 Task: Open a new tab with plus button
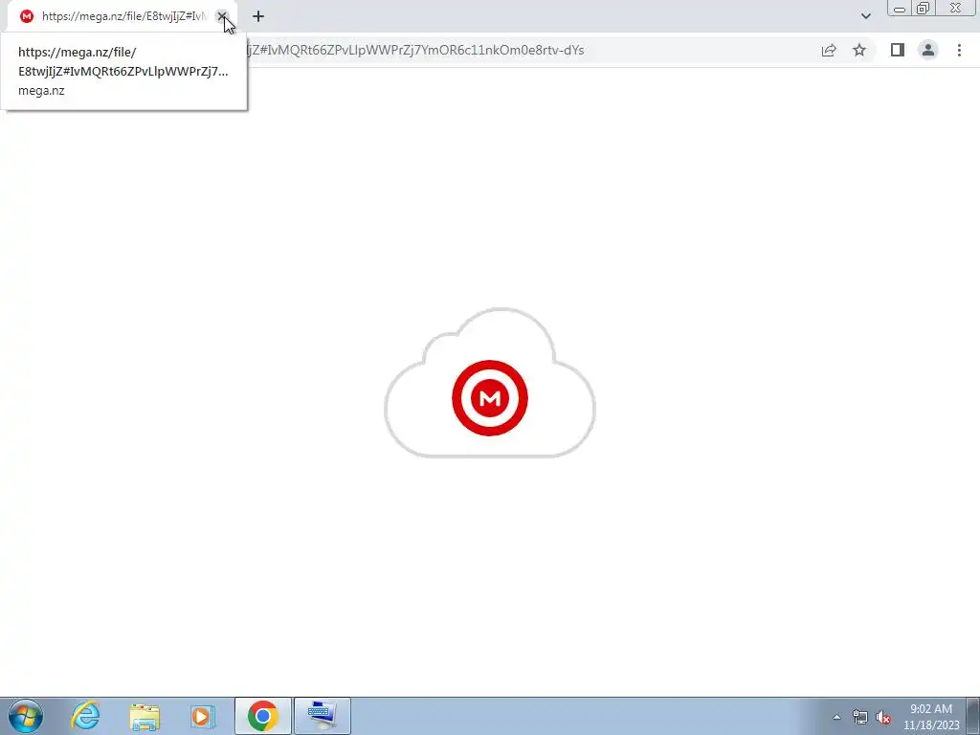click(x=258, y=16)
